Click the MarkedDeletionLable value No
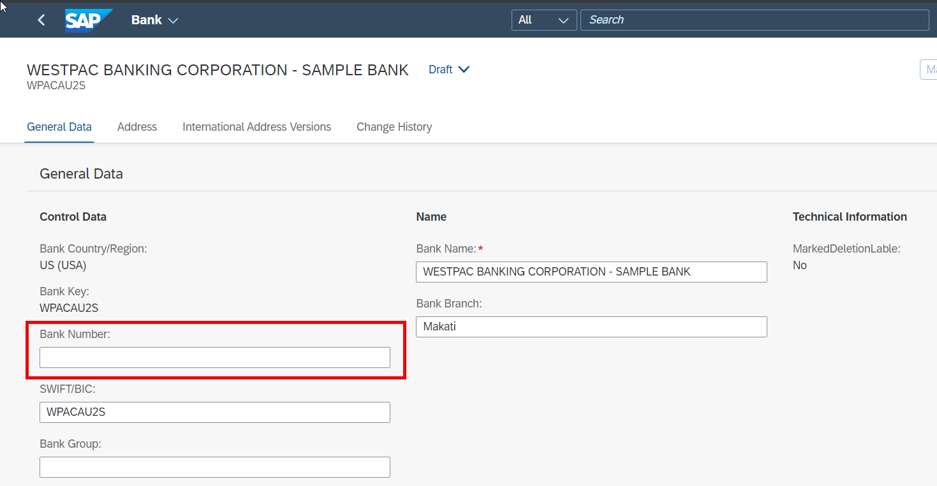Image resolution: width=937 pixels, height=486 pixels. coord(800,265)
